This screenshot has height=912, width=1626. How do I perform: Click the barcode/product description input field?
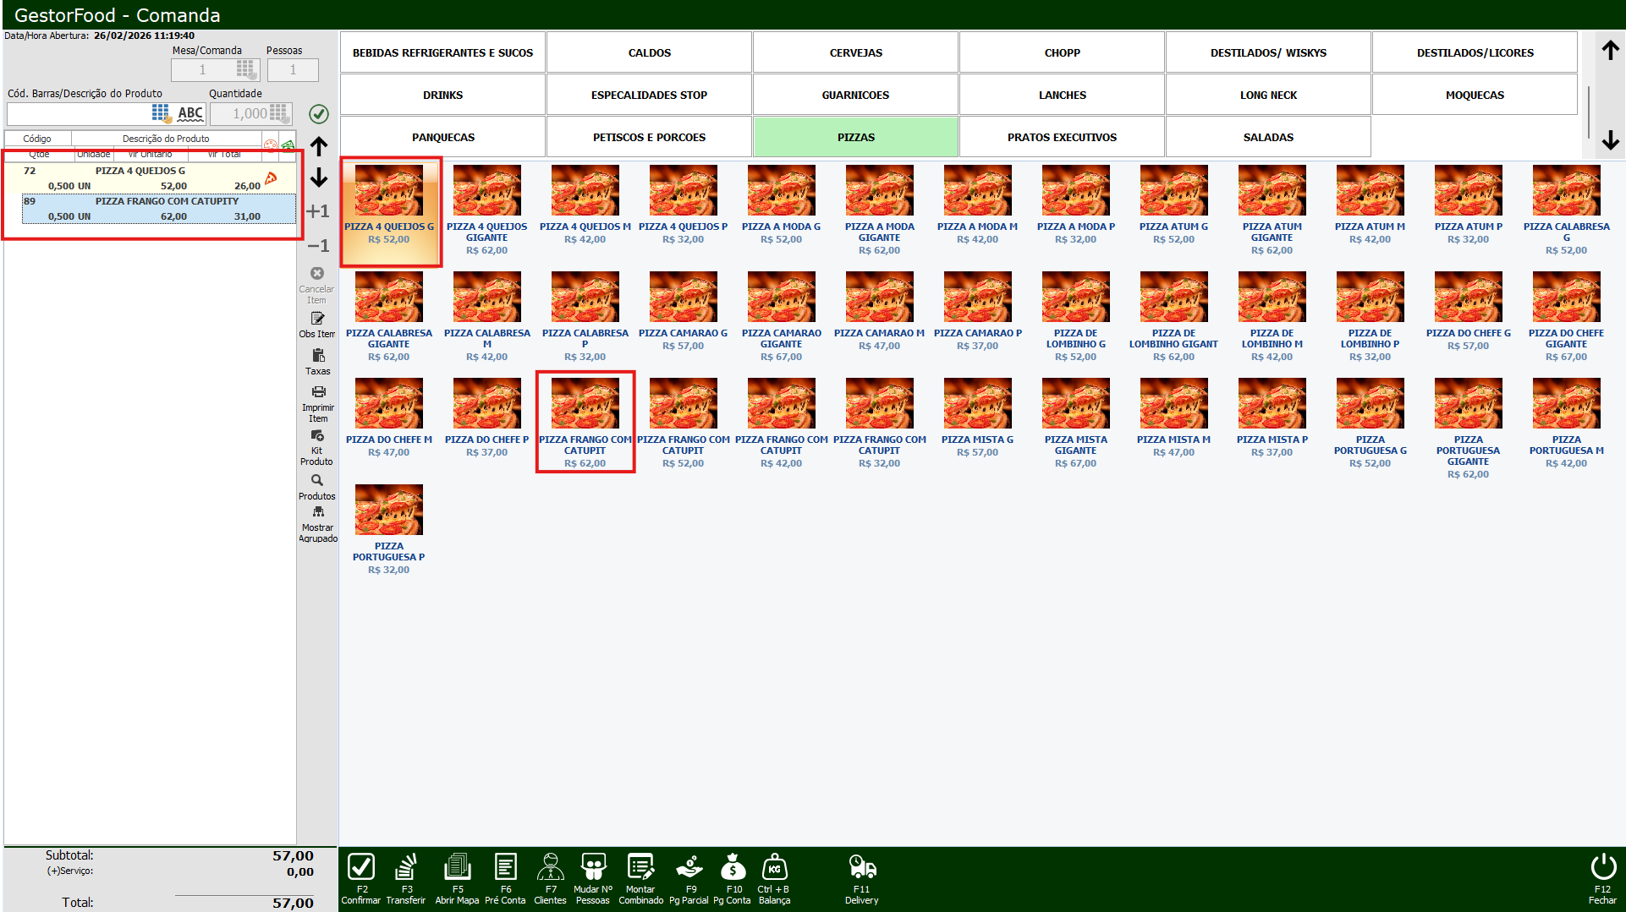pos(78,113)
